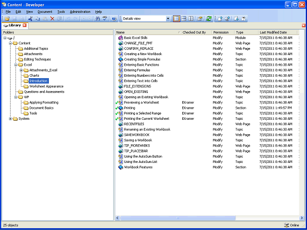The height and width of the screenshot is (230, 307).
Task: Sort by the Checked Out By column
Action: [196, 33]
